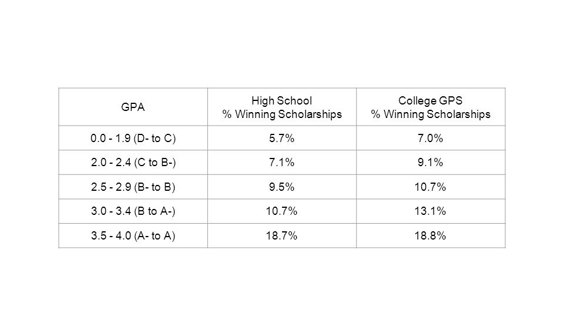
Task: Click the words High School in header
Action: (281, 100)
